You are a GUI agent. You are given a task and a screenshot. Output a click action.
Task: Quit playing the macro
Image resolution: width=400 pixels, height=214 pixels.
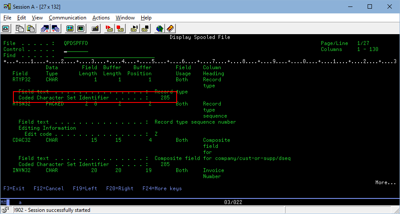pos(145,29)
